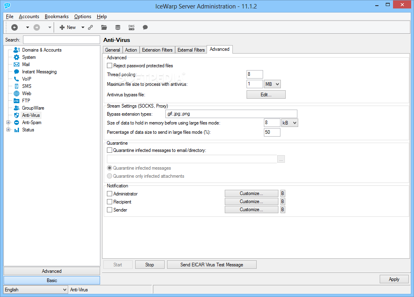414x297 pixels.
Task: Enable Quarantine infected messages to email/directory
Action: click(x=110, y=150)
